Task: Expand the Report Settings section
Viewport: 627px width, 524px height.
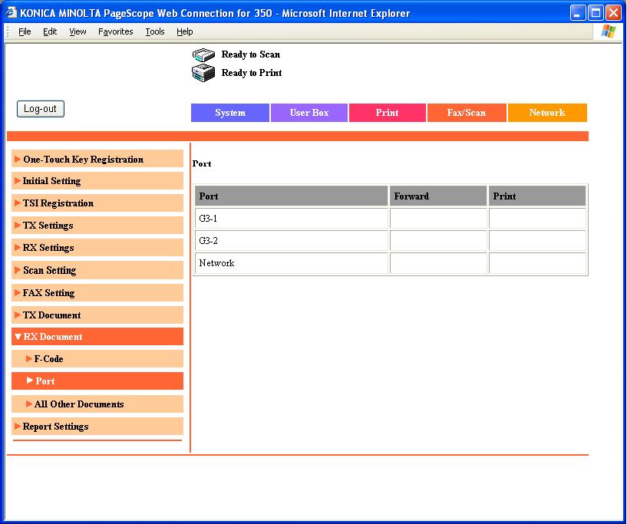Action: 55,427
